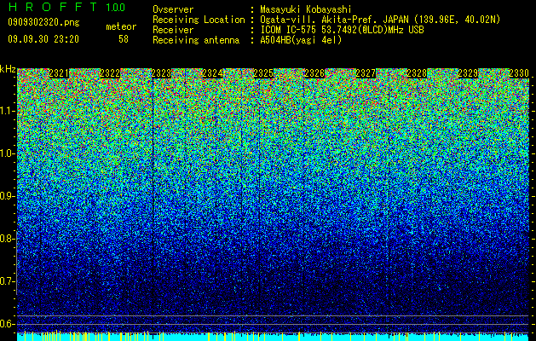
Task: Select the 0.9 kHz frequency label
Action: [x=7, y=196]
